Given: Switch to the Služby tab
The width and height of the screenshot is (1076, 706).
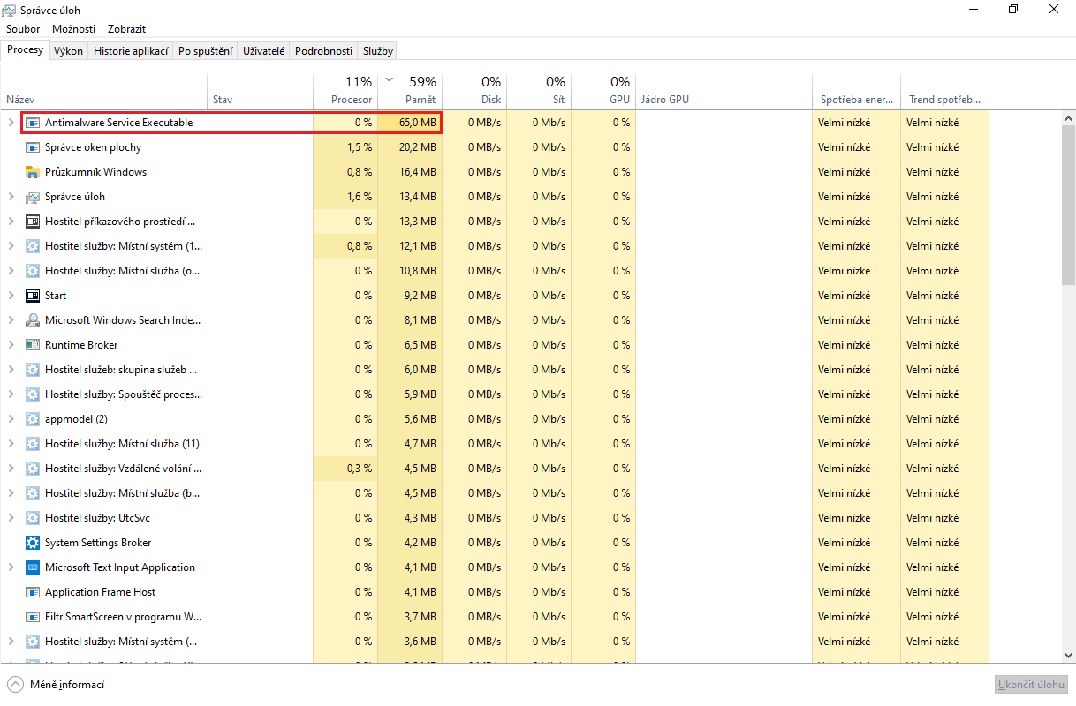Looking at the screenshot, I should pyautogui.click(x=377, y=51).
